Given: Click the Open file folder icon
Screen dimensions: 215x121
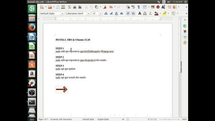Looking at the screenshot, I should [50, 7].
